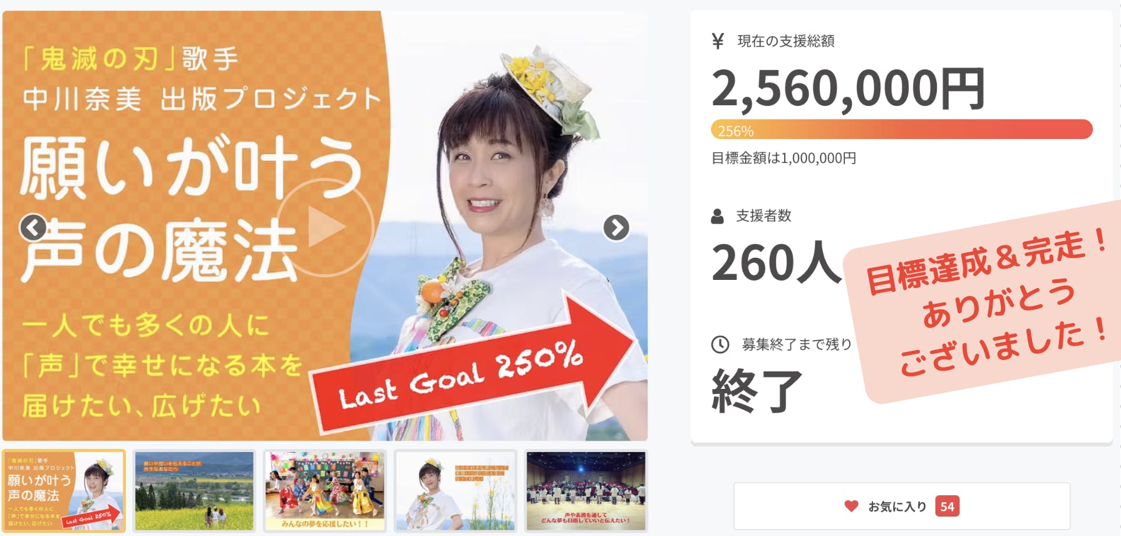The image size is (1121, 536).
Task: Click the 54 favorites count badge
Action: pos(947,506)
